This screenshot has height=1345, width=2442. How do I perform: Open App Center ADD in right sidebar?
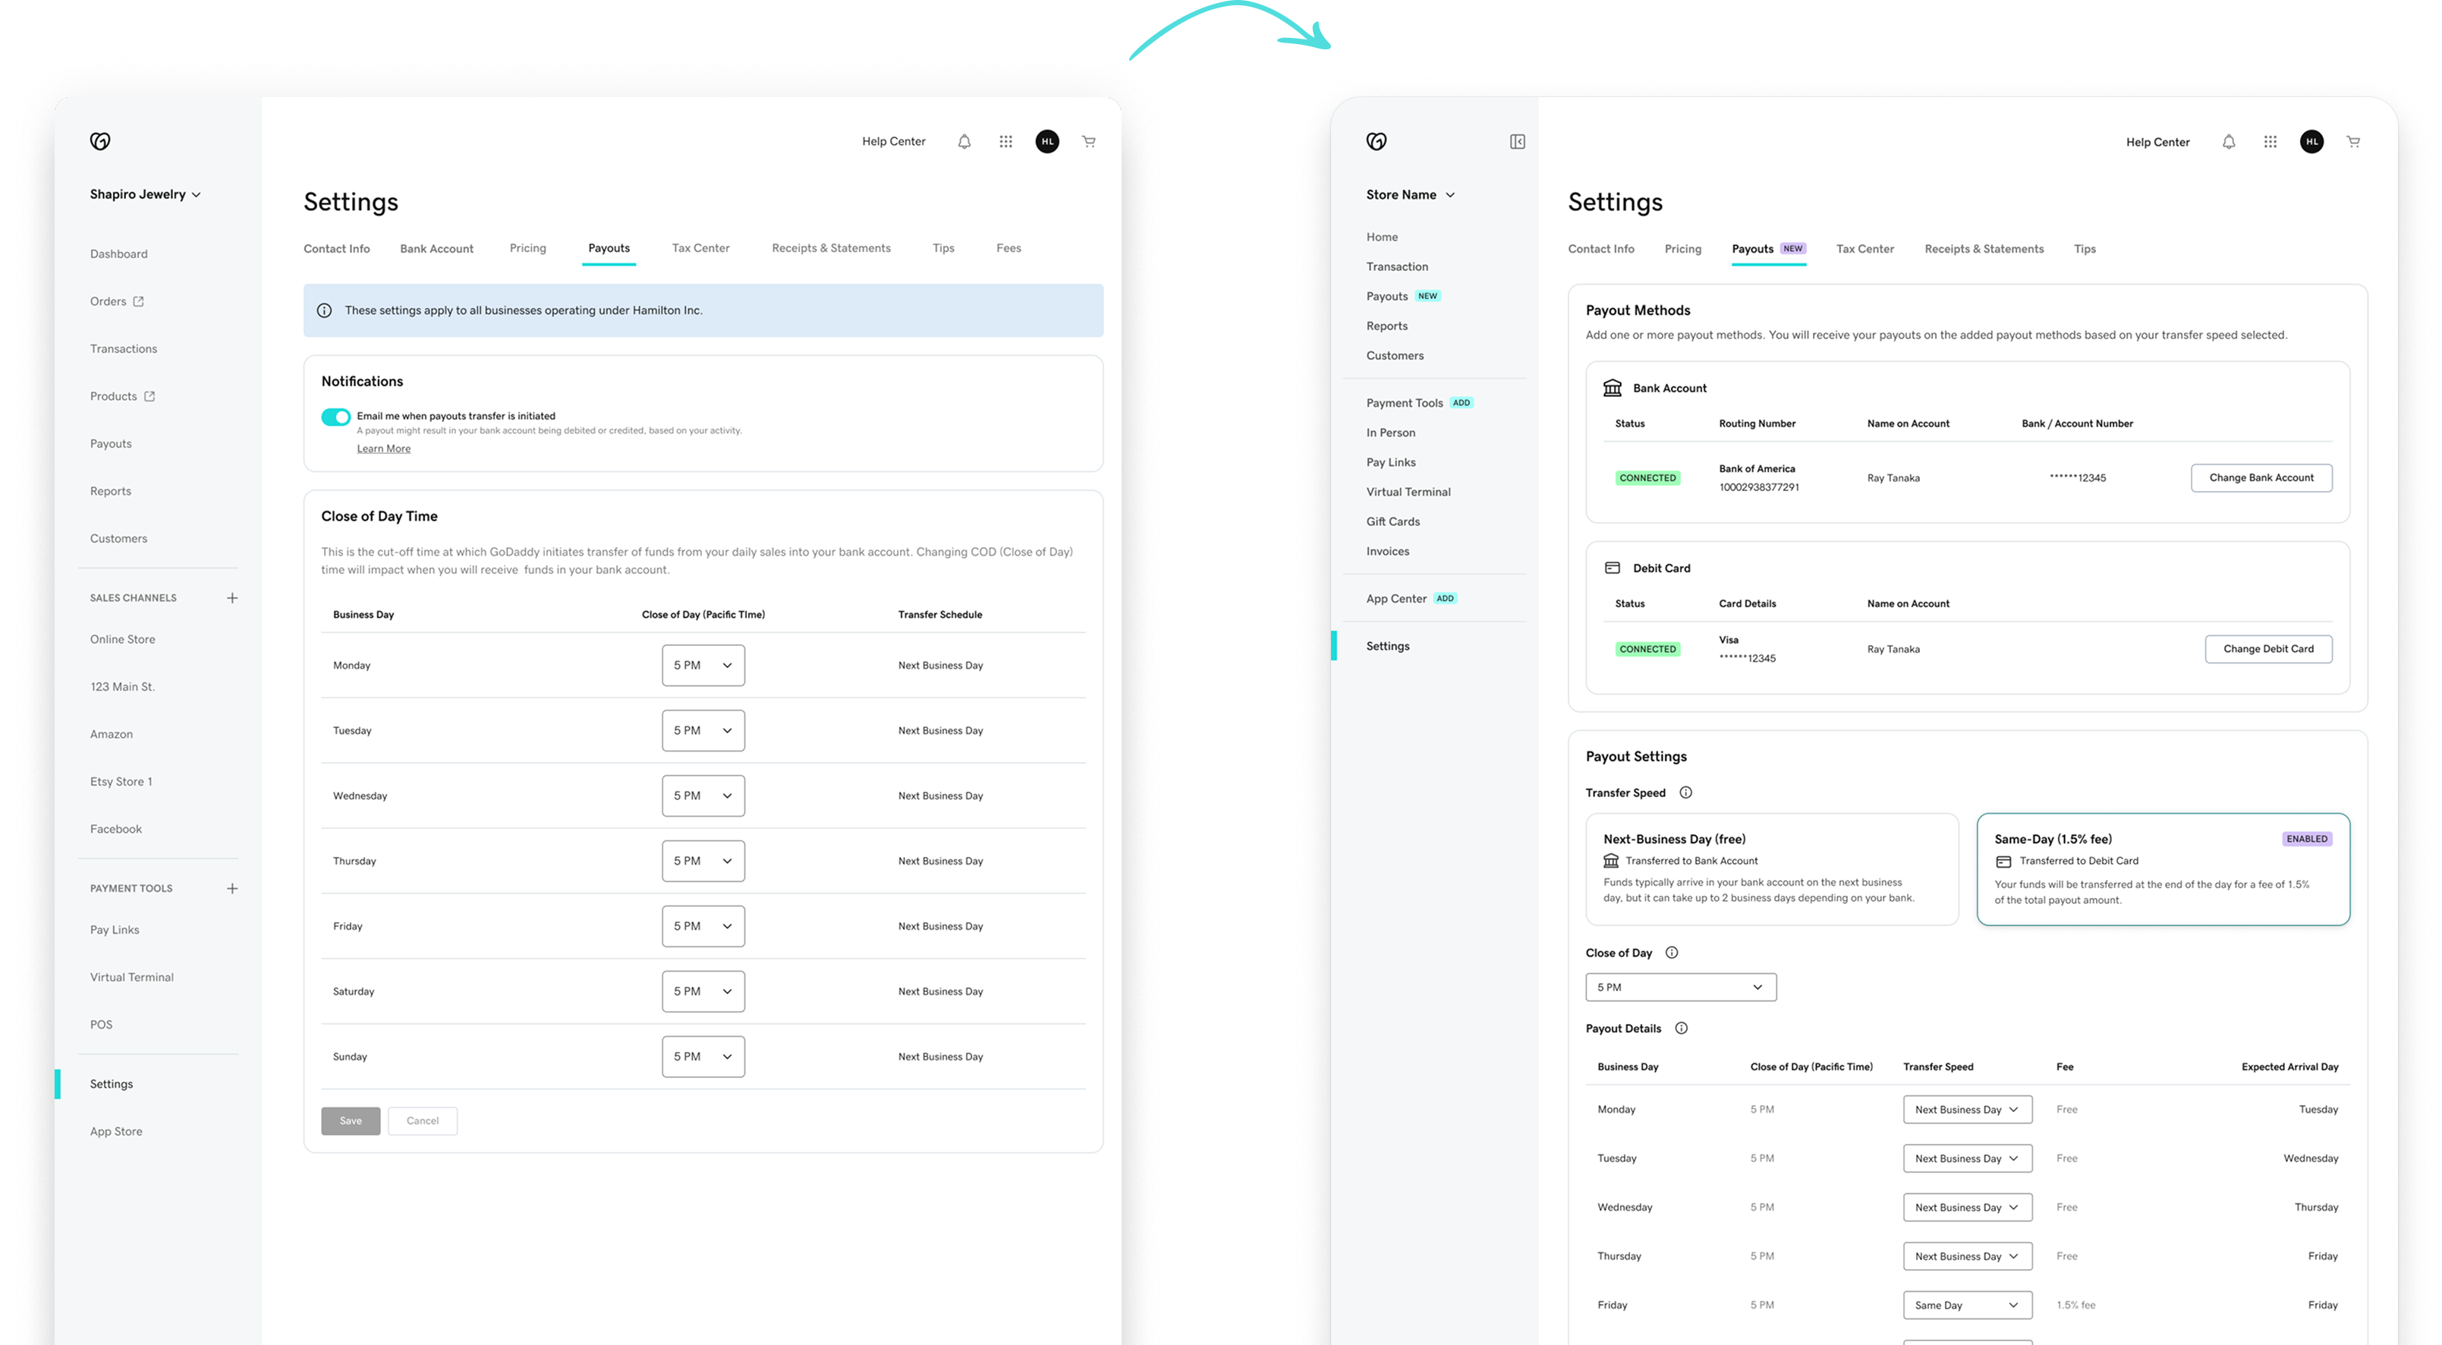pos(1411,599)
